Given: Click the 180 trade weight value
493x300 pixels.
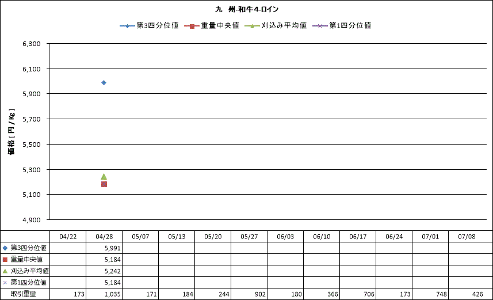Looking at the screenshot, I should [296, 294].
